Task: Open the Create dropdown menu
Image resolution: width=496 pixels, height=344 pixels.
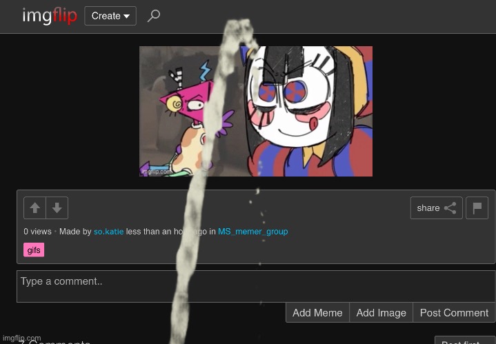Action: [110, 16]
